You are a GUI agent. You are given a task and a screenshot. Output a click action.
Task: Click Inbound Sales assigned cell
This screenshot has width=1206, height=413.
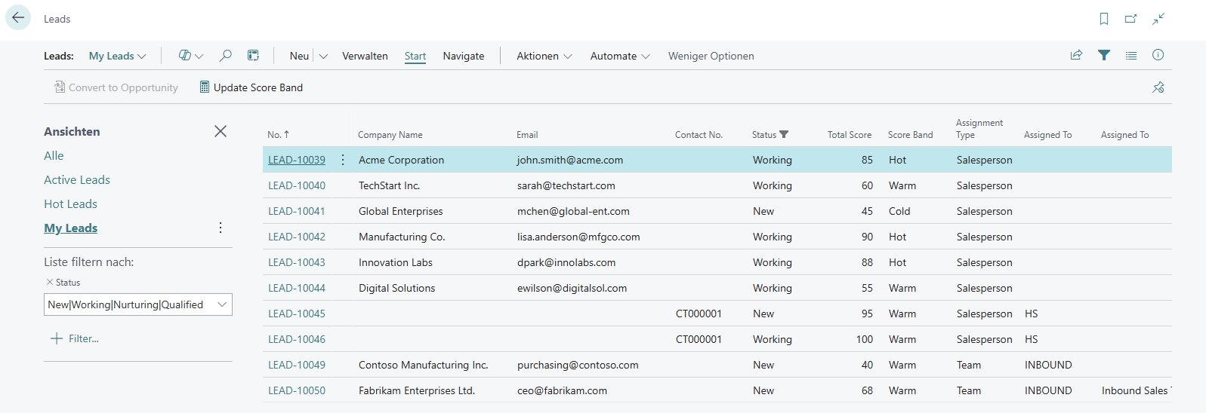click(x=1136, y=390)
